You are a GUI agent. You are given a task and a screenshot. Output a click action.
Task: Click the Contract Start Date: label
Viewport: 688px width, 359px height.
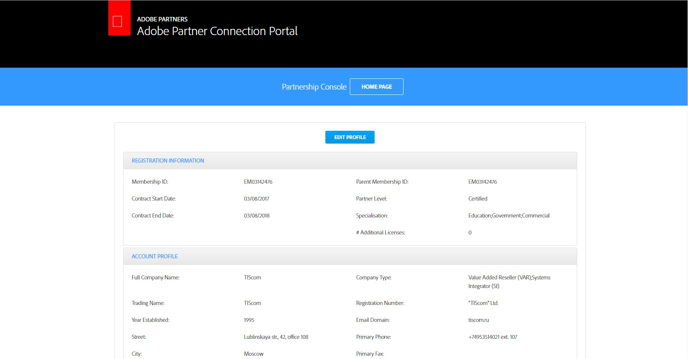point(154,198)
